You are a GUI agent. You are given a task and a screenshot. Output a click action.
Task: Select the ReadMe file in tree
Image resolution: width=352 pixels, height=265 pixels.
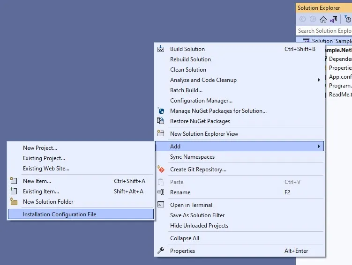click(x=340, y=95)
